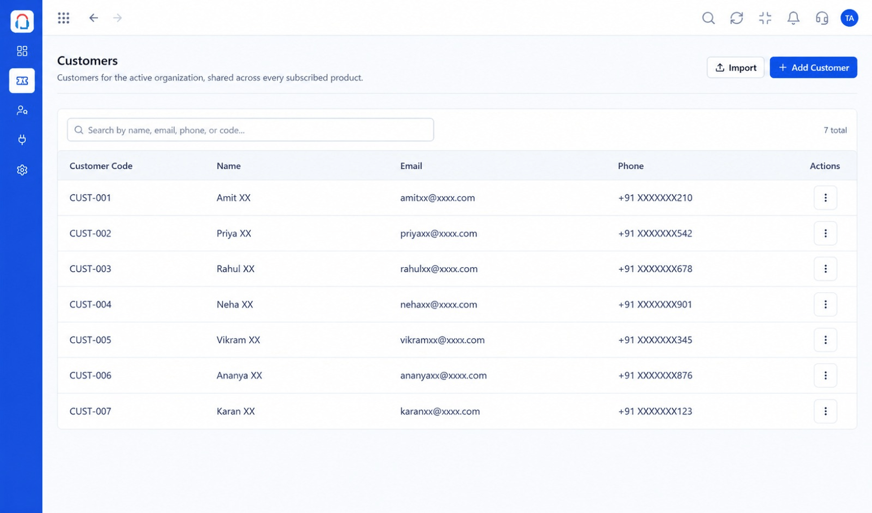Open the TA user avatar menu
The height and width of the screenshot is (513, 872).
pyautogui.click(x=849, y=18)
